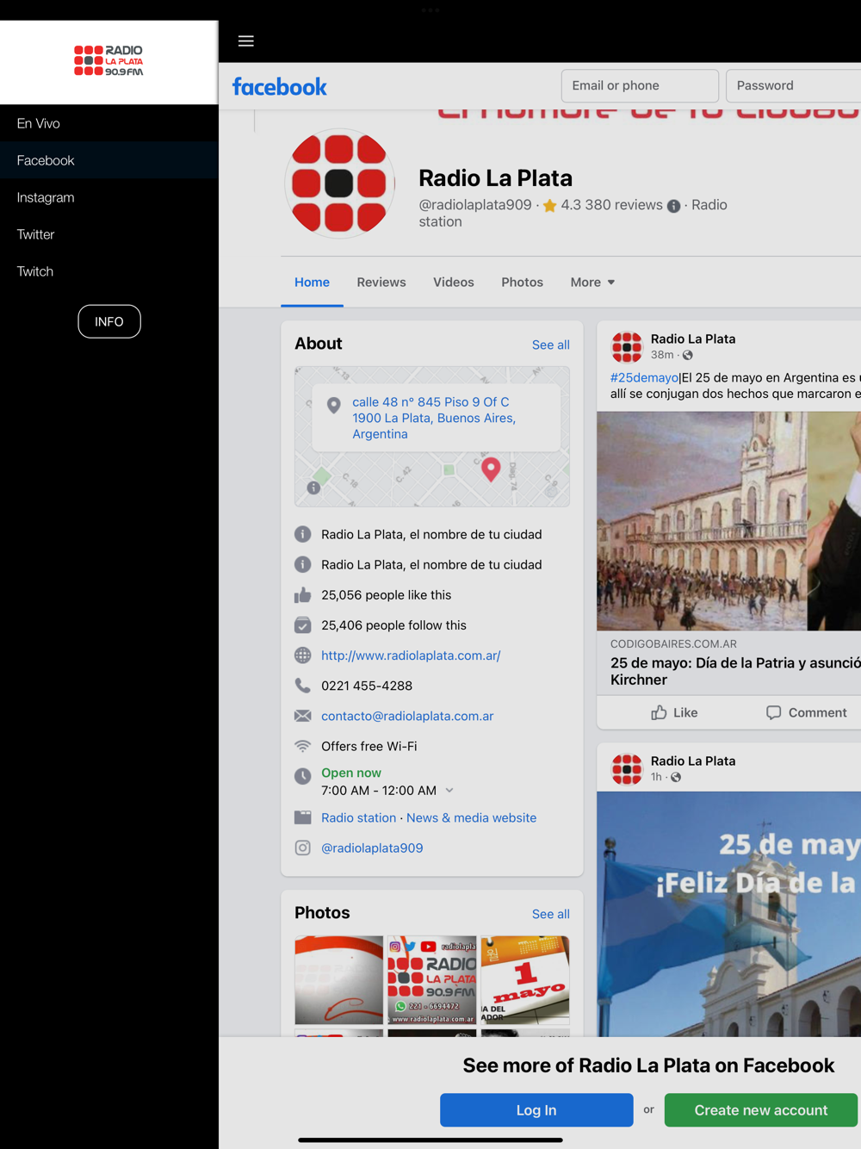The image size is (861, 1149).
Task: Click the second post's Radio La Plata avatar
Action: click(627, 769)
